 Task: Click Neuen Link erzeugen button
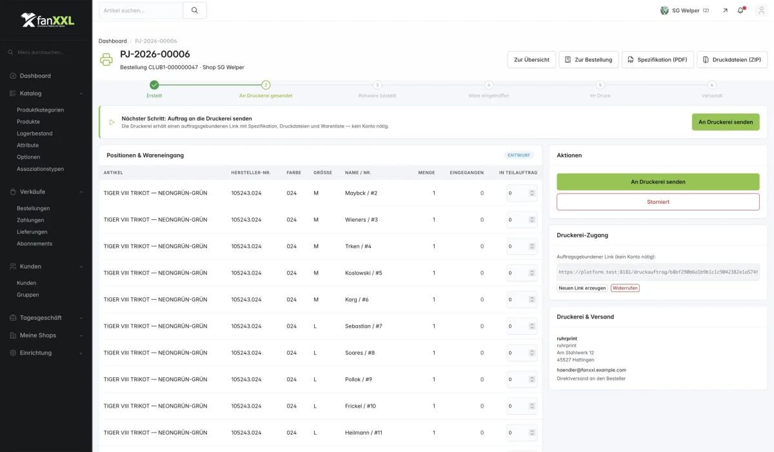point(582,288)
